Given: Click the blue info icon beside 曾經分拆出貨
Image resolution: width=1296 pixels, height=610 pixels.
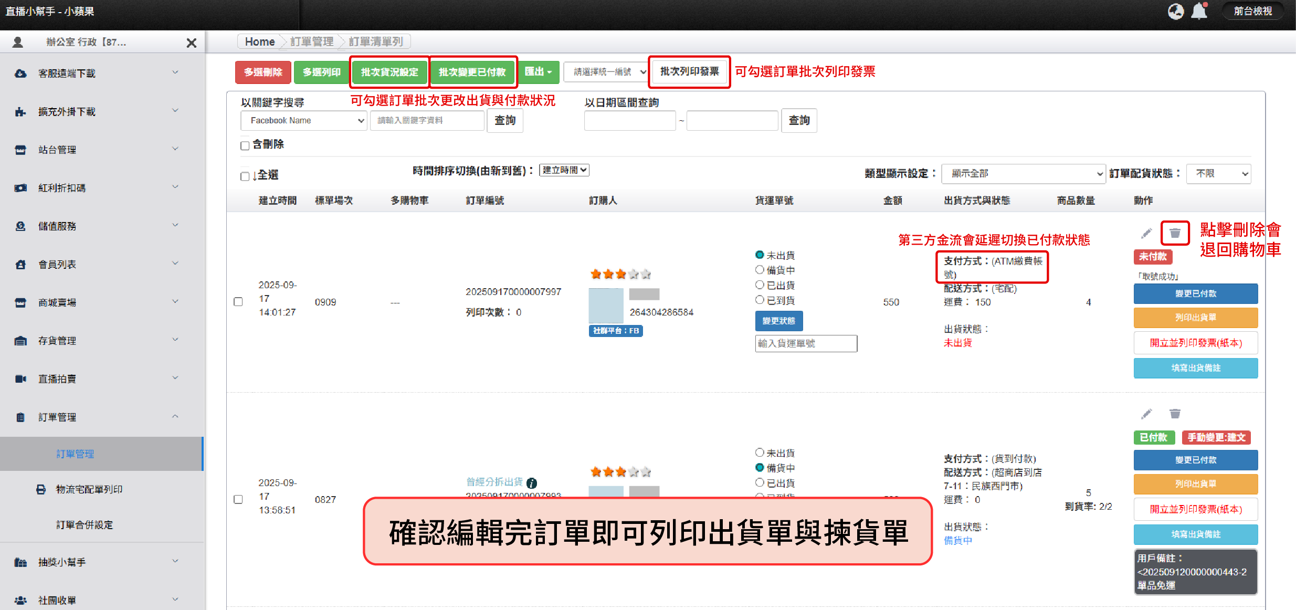Looking at the screenshot, I should click(532, 483).
